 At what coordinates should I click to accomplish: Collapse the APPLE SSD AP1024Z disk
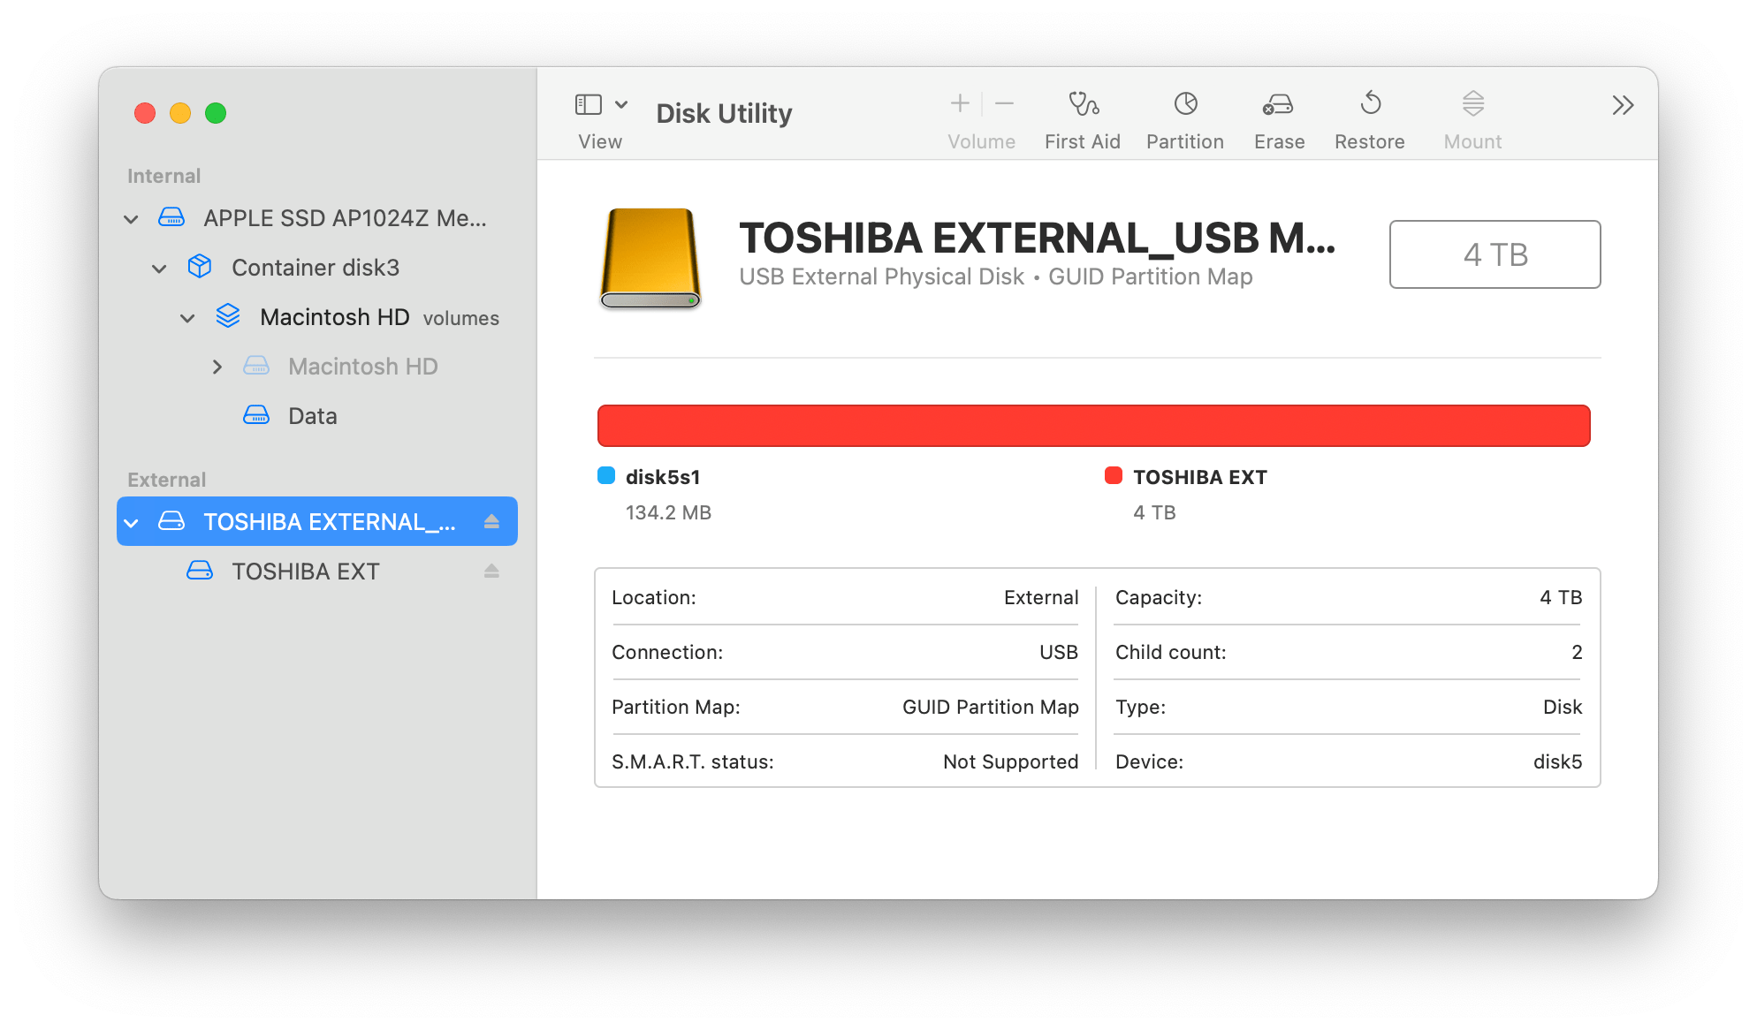click(x=131, y=218)
